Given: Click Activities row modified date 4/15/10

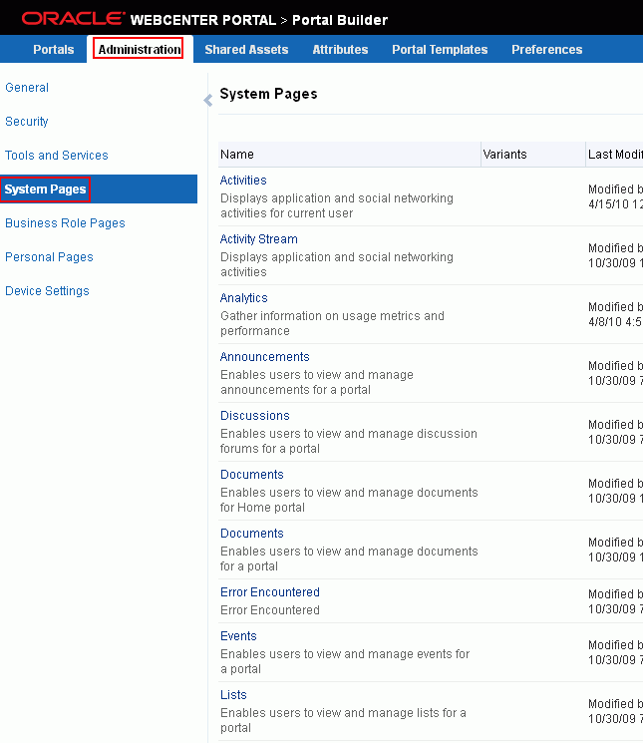Looking at the screenshot, I should point(615,204).
